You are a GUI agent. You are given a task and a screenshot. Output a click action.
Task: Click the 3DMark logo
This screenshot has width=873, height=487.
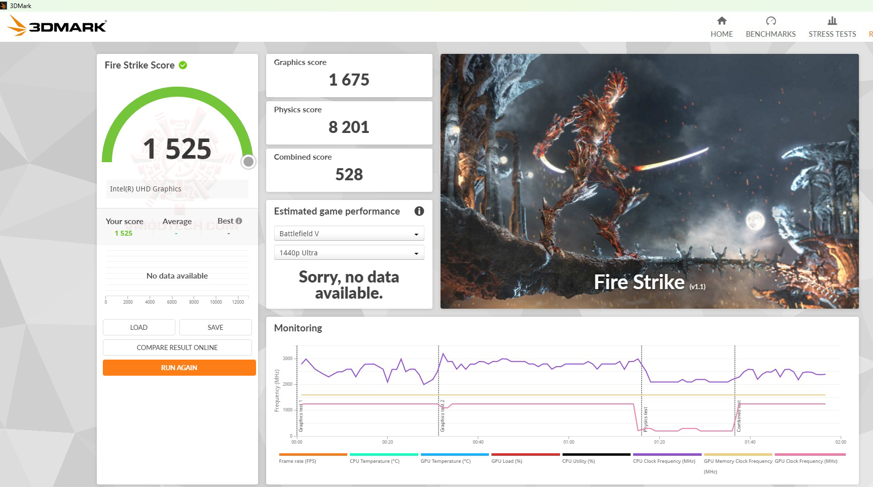[x=57, y=26]
